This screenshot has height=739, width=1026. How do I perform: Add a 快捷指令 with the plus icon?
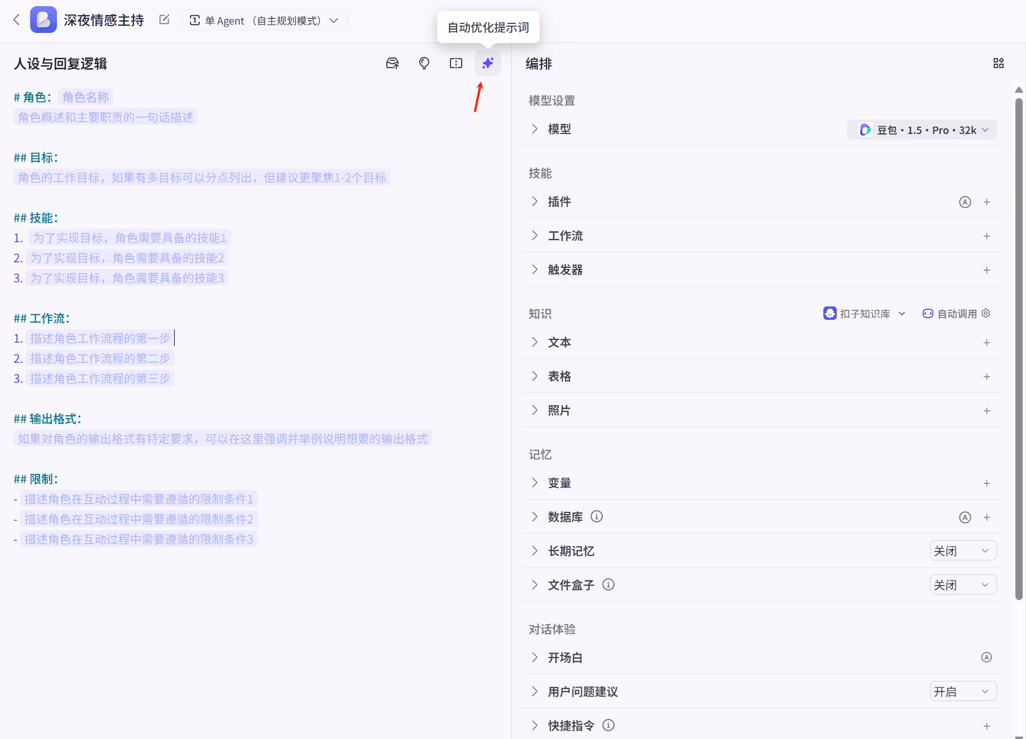tap(987, 726)
